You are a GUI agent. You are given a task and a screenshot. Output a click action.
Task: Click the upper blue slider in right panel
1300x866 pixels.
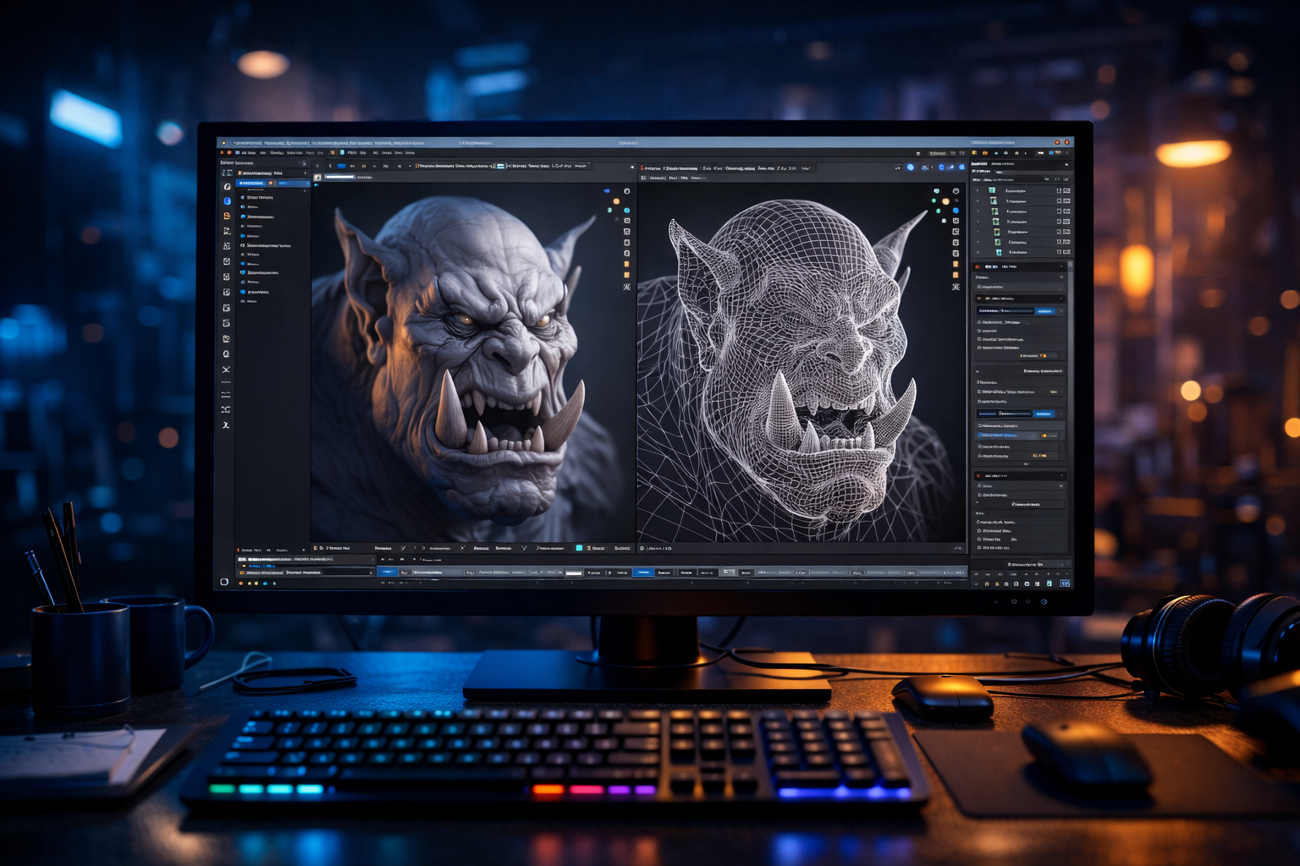(x=1005, y=311)
